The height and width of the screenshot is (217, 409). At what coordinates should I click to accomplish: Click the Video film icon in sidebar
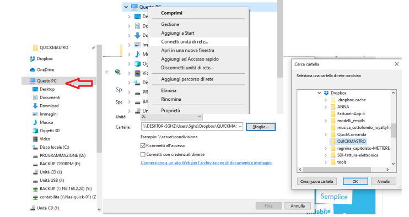pyautogui.click(x=35, y=139)
